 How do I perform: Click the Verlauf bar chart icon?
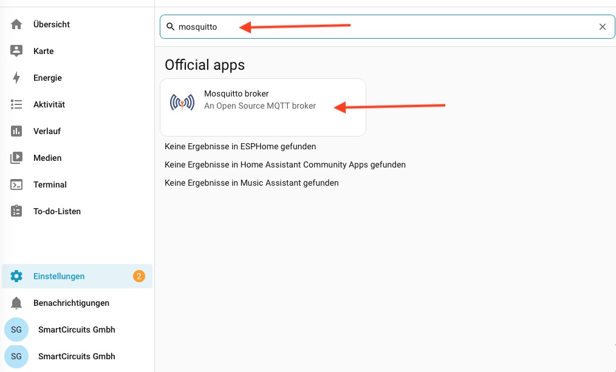coord(16,131)
